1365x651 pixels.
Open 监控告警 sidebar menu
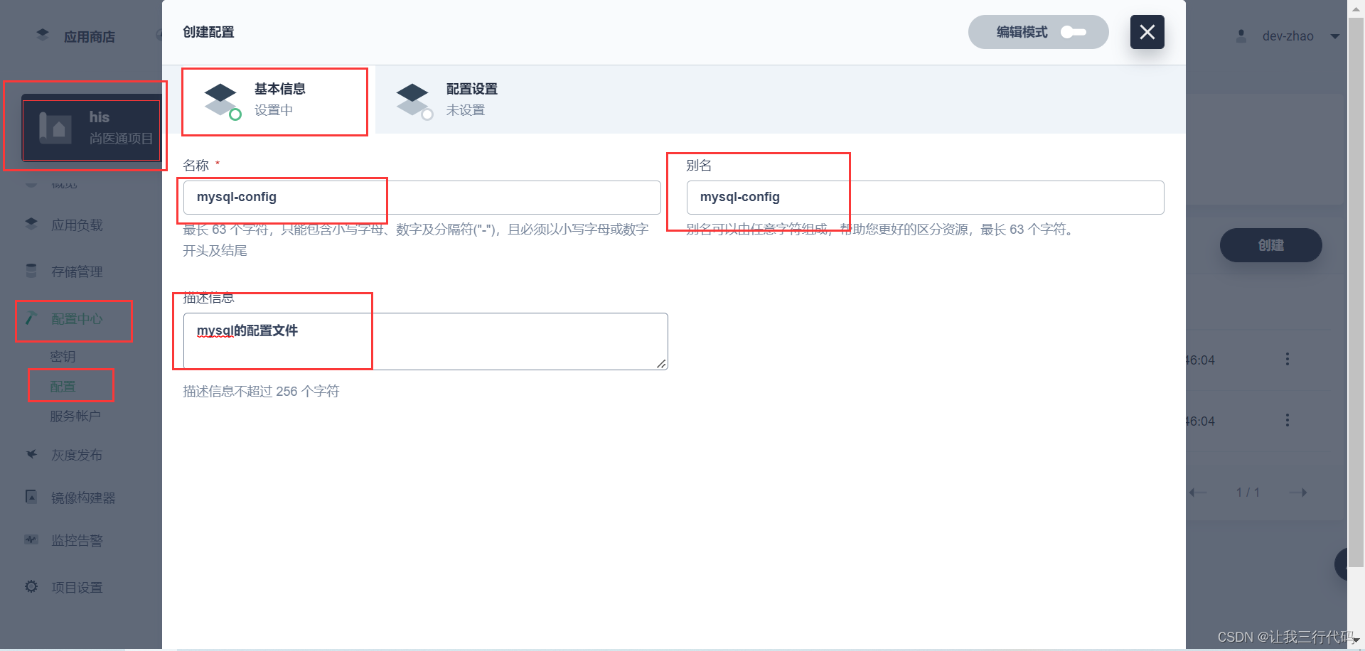[77, 541]
